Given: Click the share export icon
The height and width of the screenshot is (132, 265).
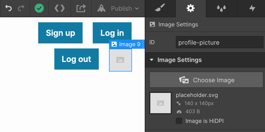Looking at the screenshot, I should click(81, 8).
